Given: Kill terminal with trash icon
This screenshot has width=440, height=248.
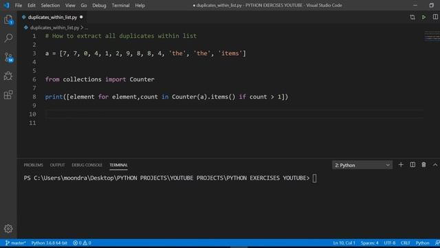Looking at the screenshot, I should tap(423, 165).
